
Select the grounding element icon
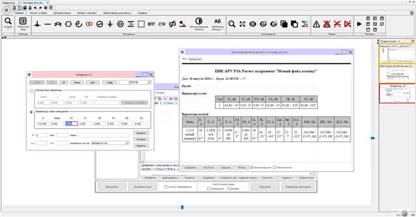[110, 24]
